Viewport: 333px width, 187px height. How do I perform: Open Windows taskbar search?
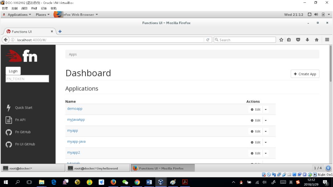[x=18, y=182]
